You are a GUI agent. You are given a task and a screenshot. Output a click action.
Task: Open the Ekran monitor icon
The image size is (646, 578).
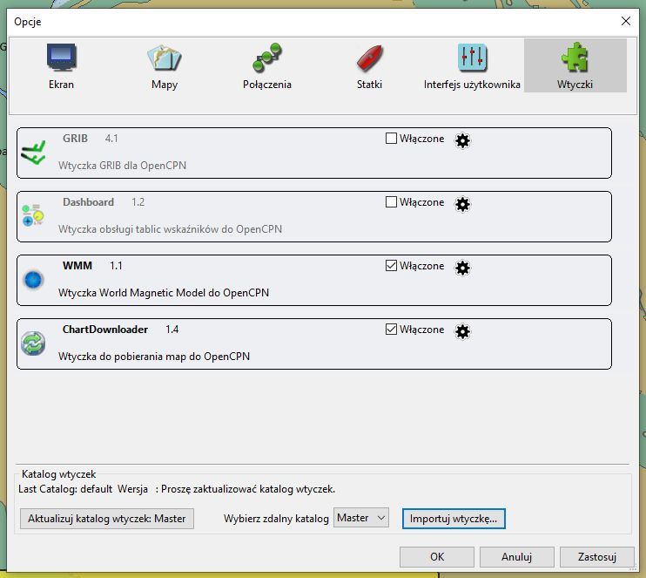click(x=62, y=58)
